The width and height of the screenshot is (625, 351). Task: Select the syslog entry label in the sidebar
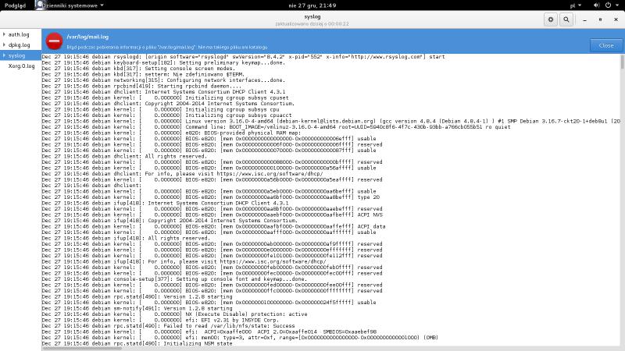click(x=17, y=56)
